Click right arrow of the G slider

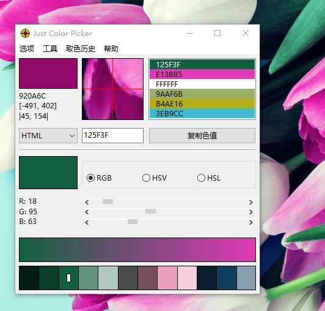(x=251, y=212)
